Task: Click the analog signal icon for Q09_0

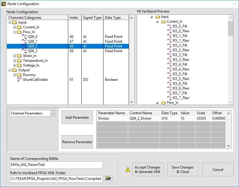Action: [x=24, y=37]
